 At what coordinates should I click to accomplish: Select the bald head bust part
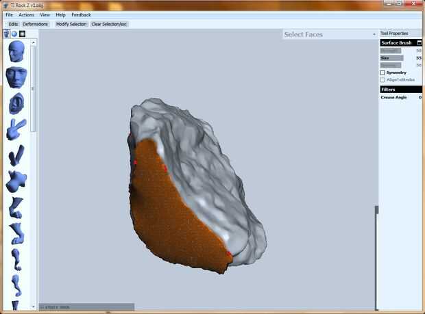click(16, 51)
